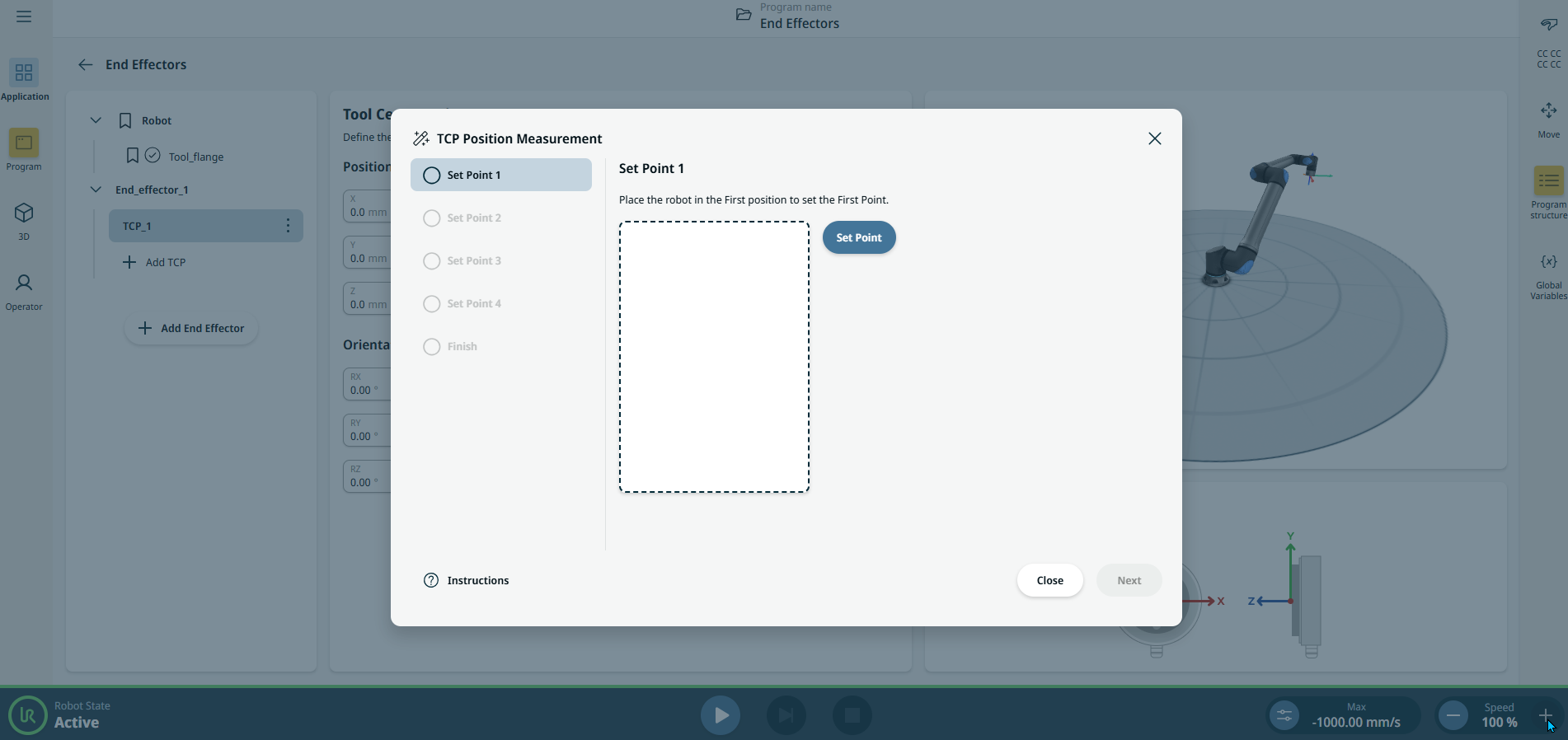Open the Application section icon
The image size is (1568, 740).
click(24, 73)
